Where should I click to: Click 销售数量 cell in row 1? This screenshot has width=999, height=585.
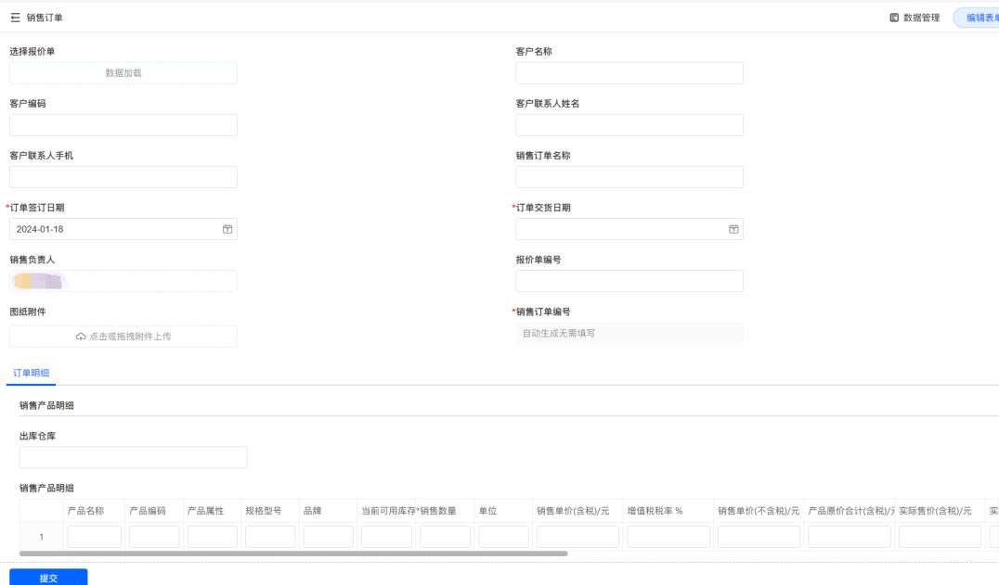click(446, 537)
